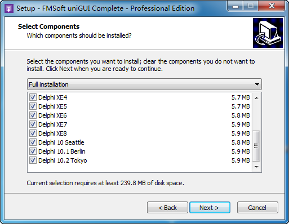Screen dimensions: 289x224
Task: Toggle the Delphi XE6 checkbox
Action: point(33,115)
